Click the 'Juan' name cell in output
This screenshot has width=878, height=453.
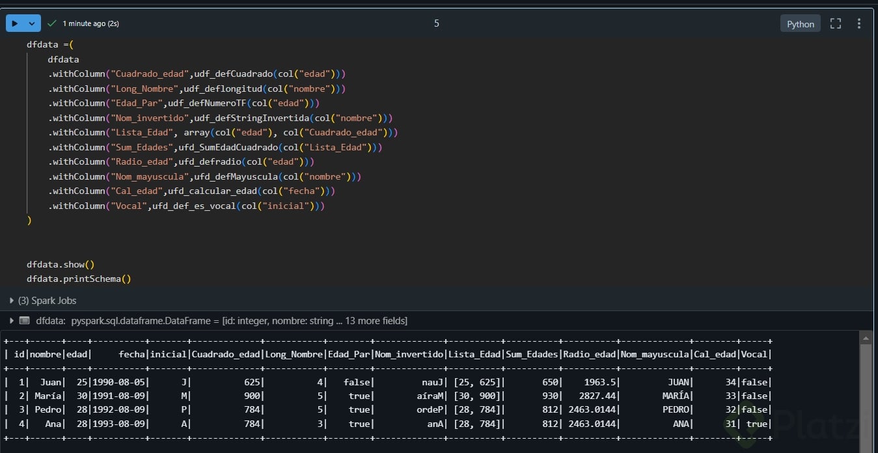[50, 382]
